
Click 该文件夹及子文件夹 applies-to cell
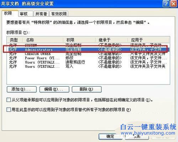click(x=148, y=66)
